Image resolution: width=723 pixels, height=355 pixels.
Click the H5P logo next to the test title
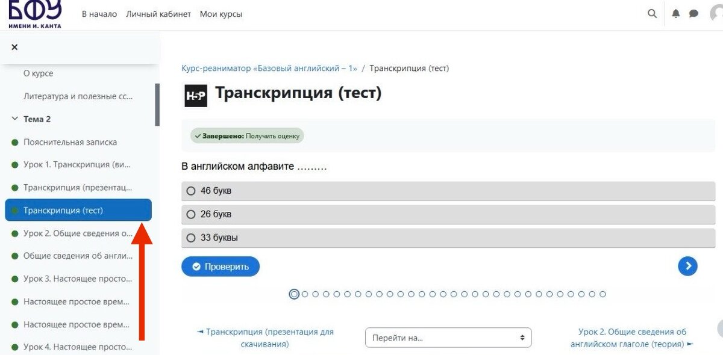pos(195,94)
